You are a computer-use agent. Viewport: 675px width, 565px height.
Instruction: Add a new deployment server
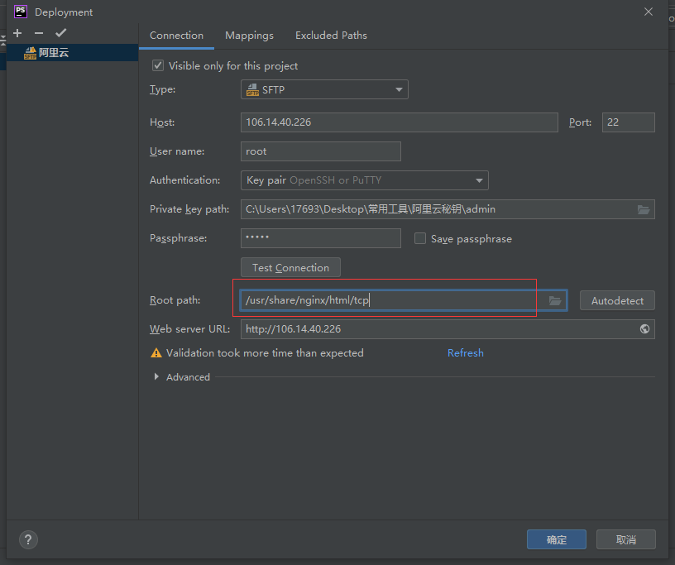tap(17, 33)
